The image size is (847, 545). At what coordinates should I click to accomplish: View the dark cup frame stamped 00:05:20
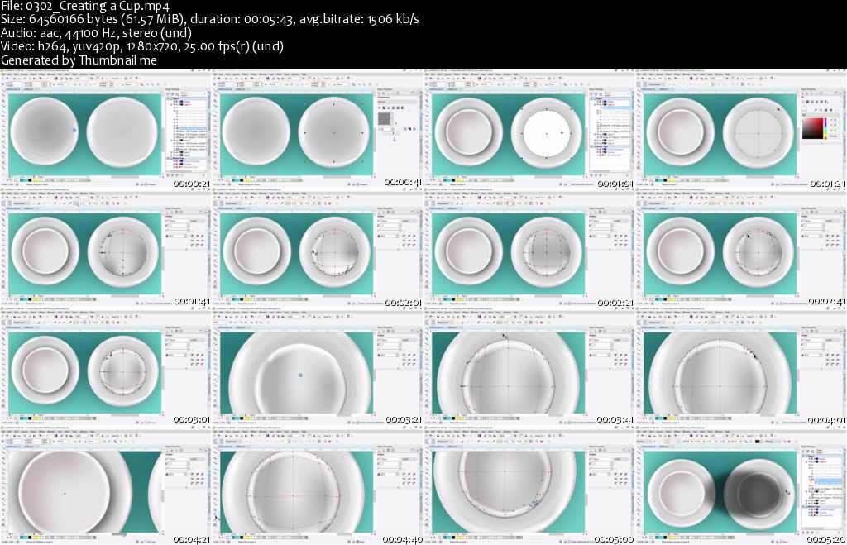click(741, 485)
